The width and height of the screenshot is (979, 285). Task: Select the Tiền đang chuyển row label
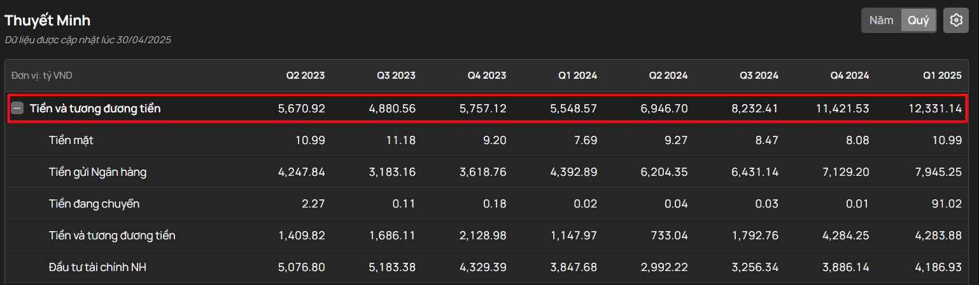click(94, 204)
